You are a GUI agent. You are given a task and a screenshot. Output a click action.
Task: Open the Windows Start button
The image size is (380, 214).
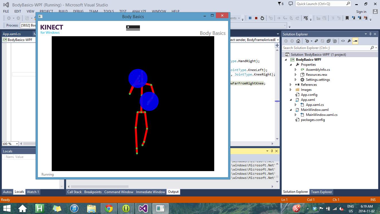pyautogui.click(x=7, y=208)
